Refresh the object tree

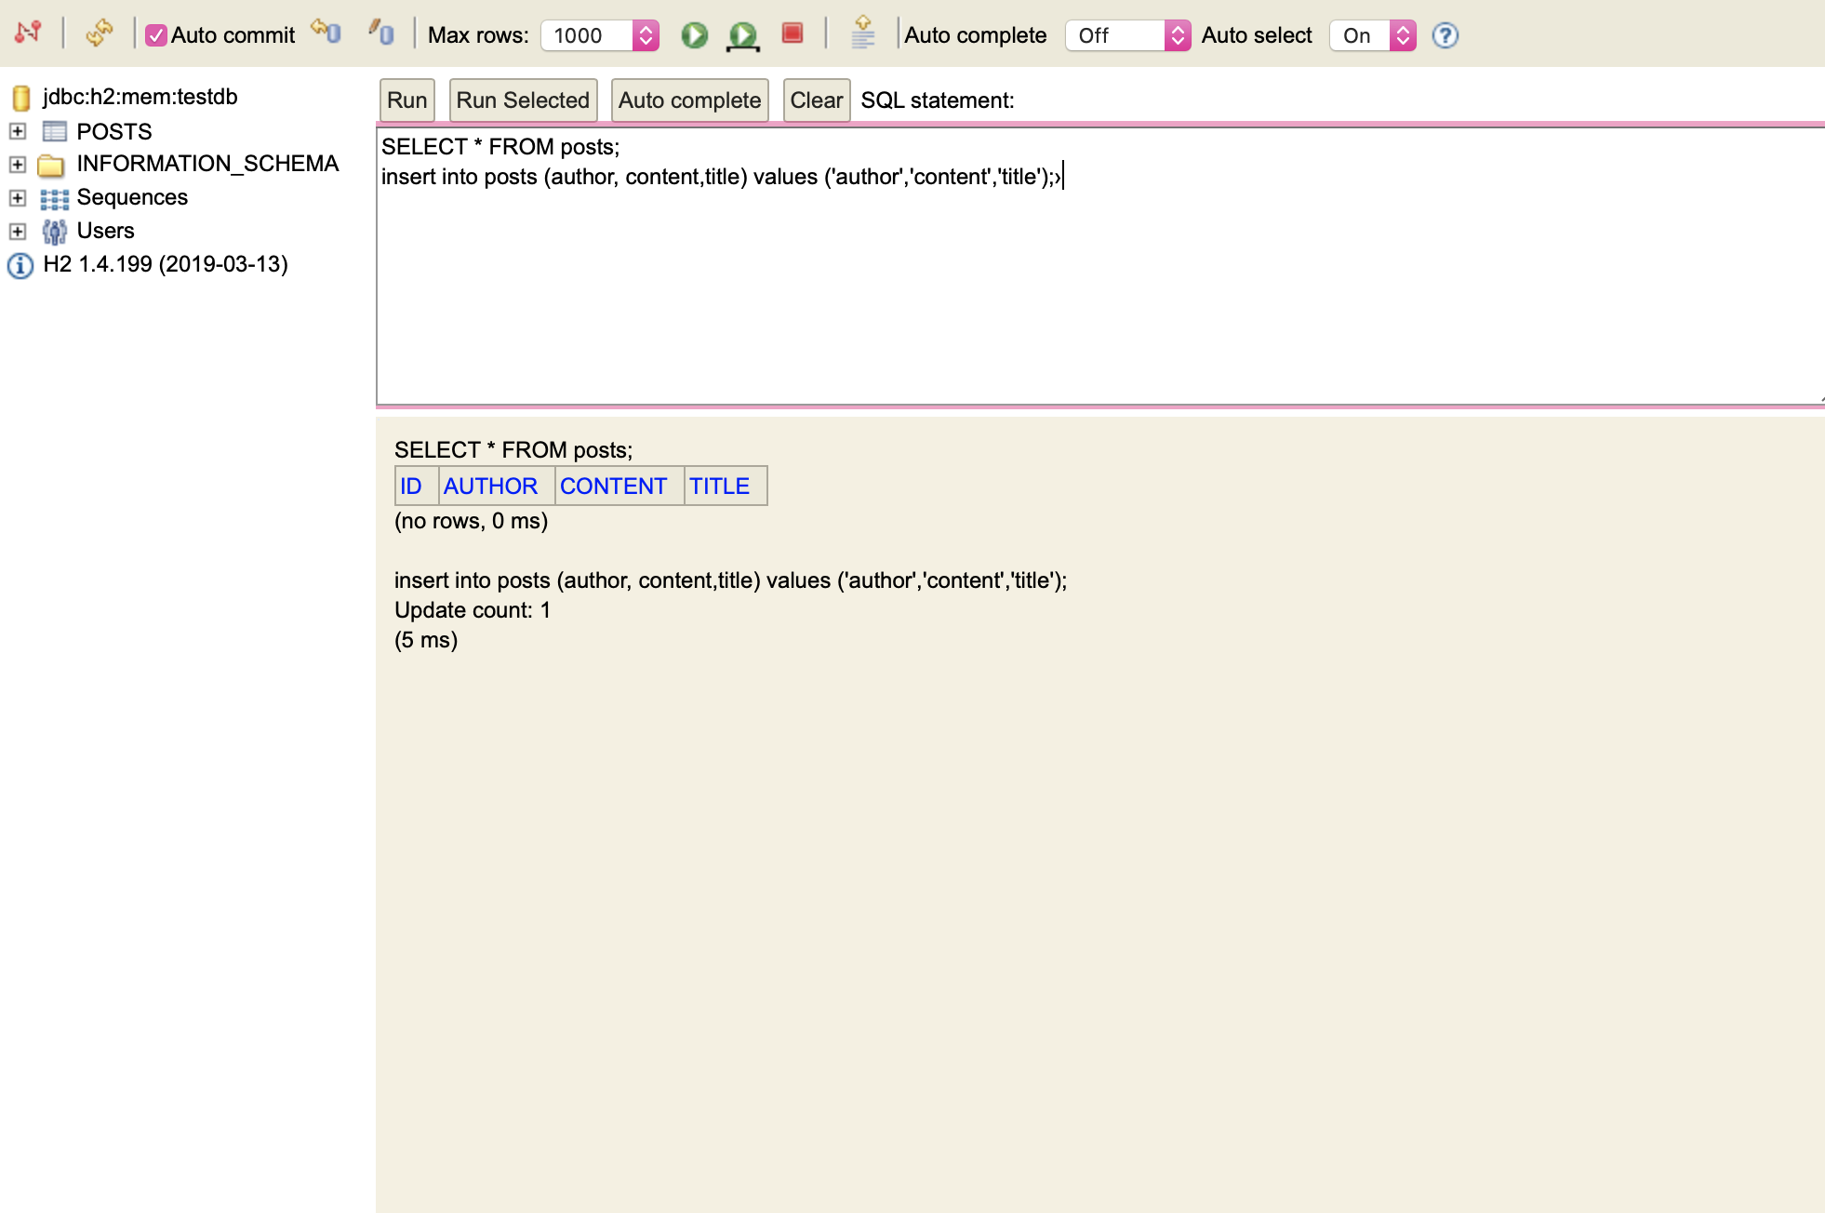click(100, 31)
